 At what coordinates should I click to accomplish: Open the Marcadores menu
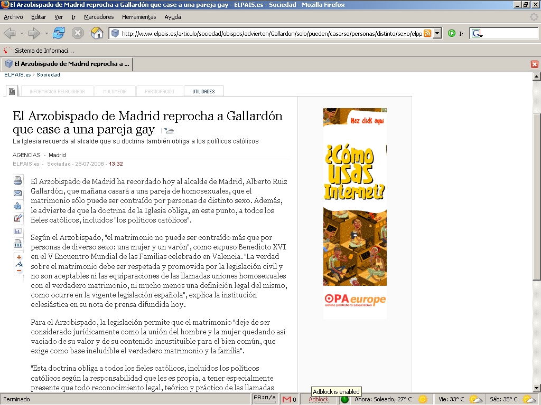[x=99, y=17]
